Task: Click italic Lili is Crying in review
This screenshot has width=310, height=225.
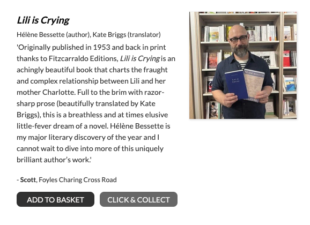Action: point(140,59)
